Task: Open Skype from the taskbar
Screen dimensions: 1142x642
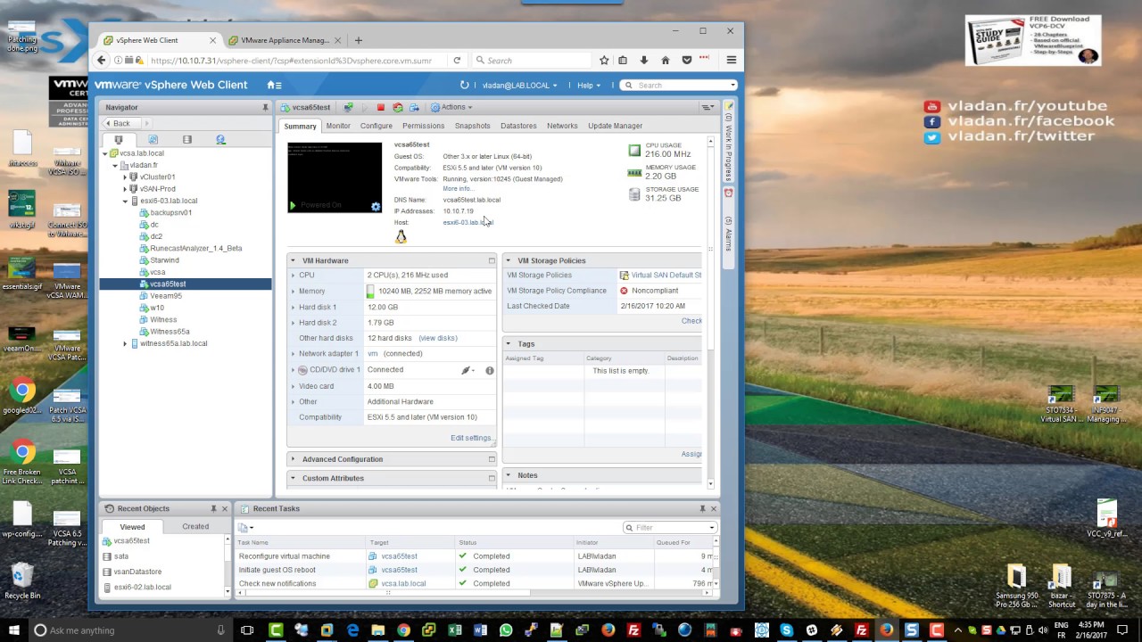Action: (x=786, y=630)
